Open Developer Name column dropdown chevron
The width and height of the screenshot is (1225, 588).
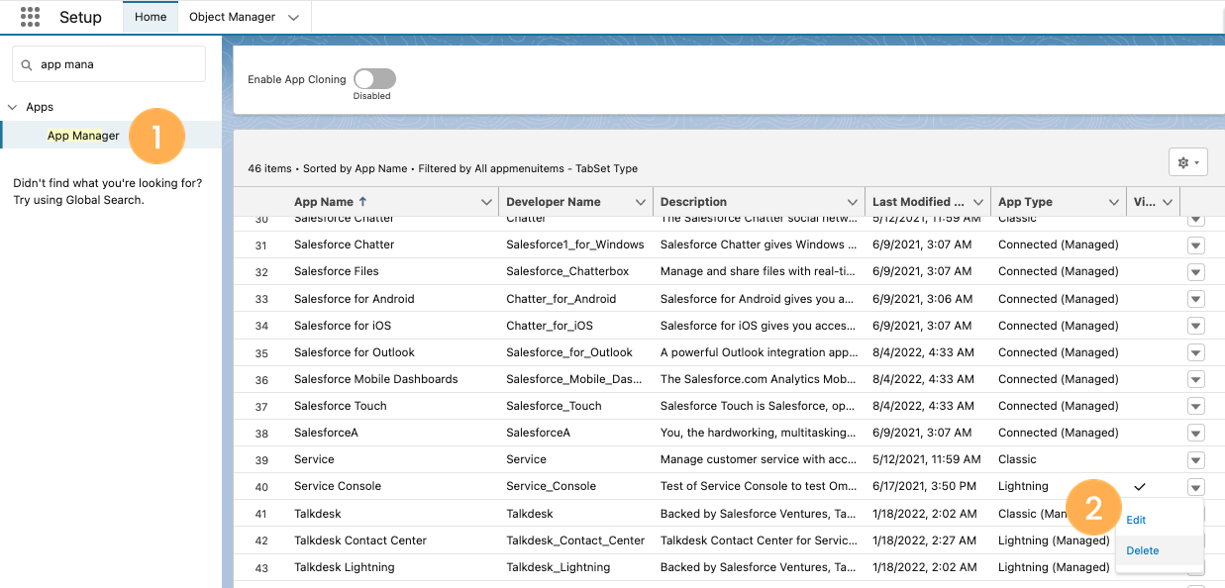pyautogui.click(x=641, y=202)
